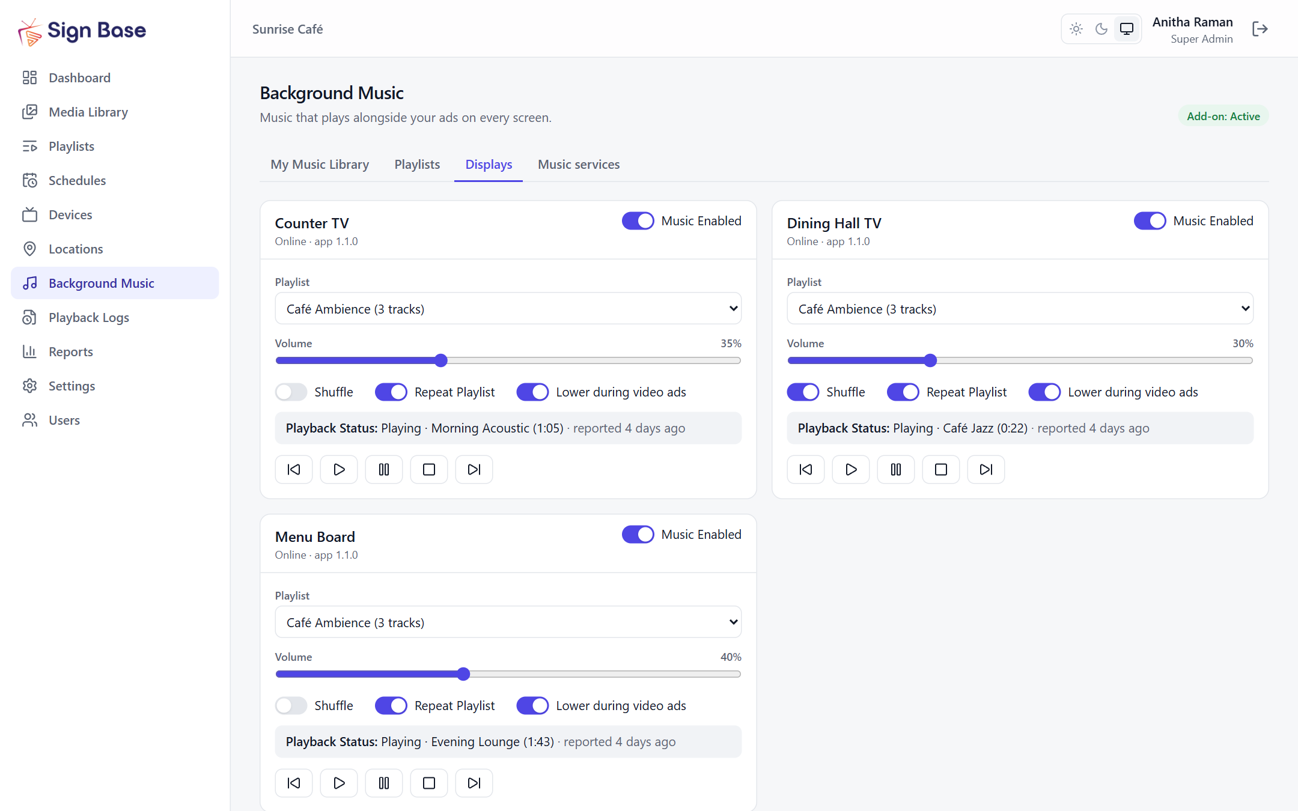Click Menu Board volume slider handle
This screenshot has height=811, width=1298.
(463, 674)
